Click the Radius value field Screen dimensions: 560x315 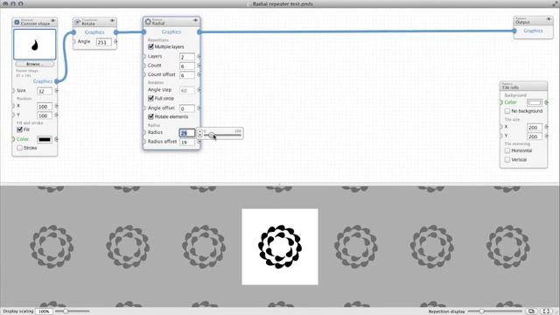tap(187, 133)
